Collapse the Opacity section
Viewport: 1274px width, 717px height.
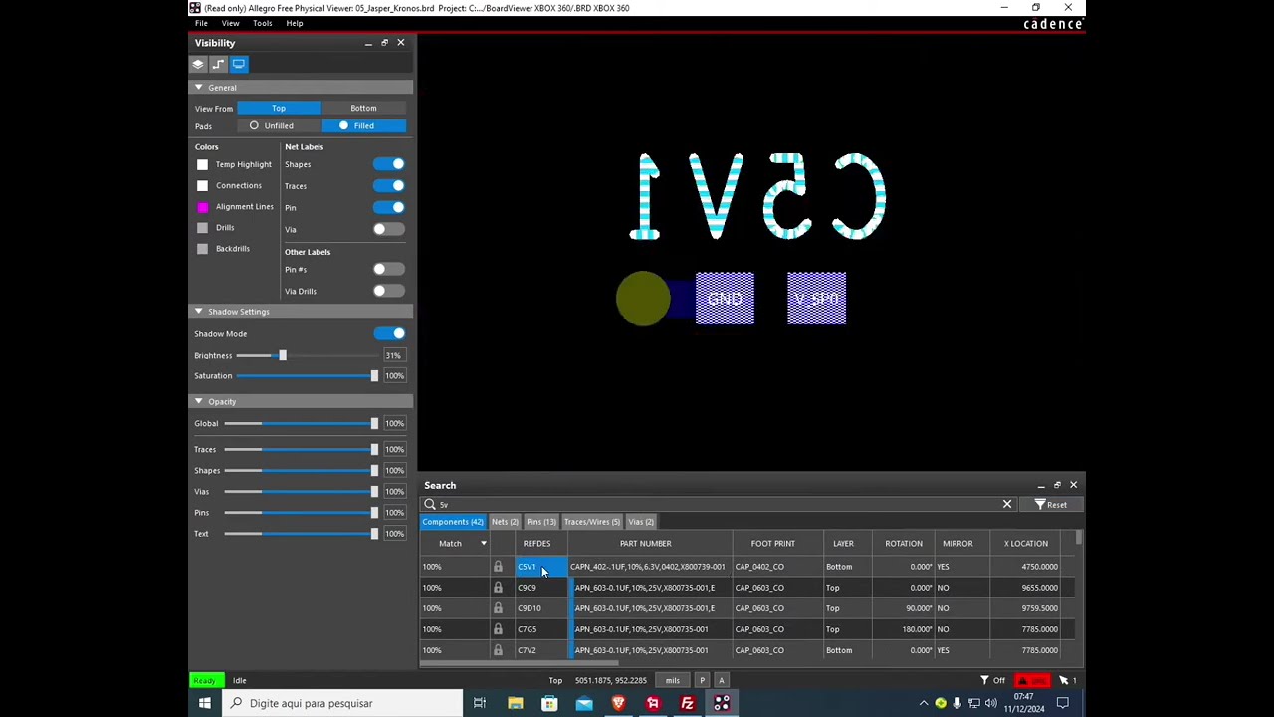coord(198,401)
